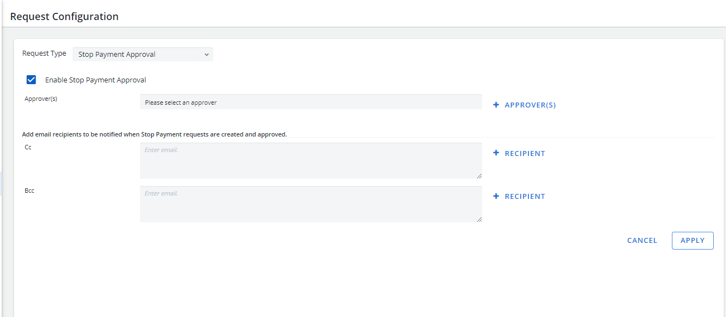
Task: Click the plus icon next to Cc RECIPIENT
Action: 496,153
